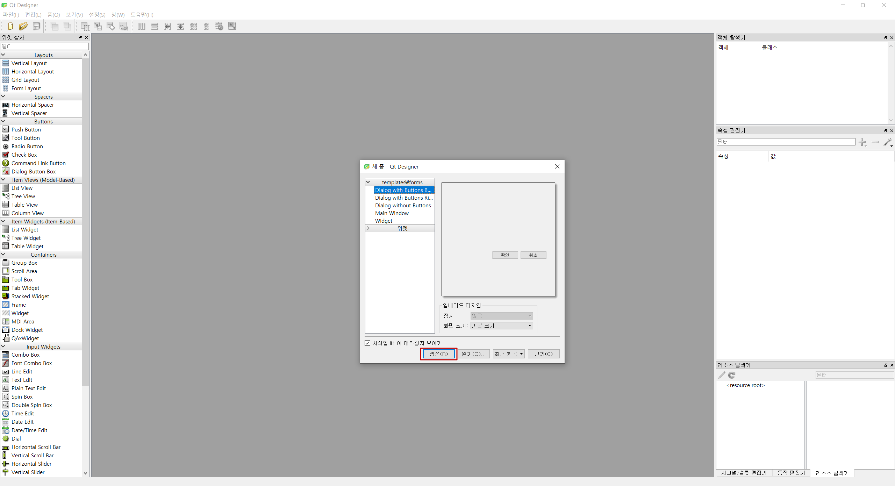Open the 폼(O) menu

tap(53, 15)
